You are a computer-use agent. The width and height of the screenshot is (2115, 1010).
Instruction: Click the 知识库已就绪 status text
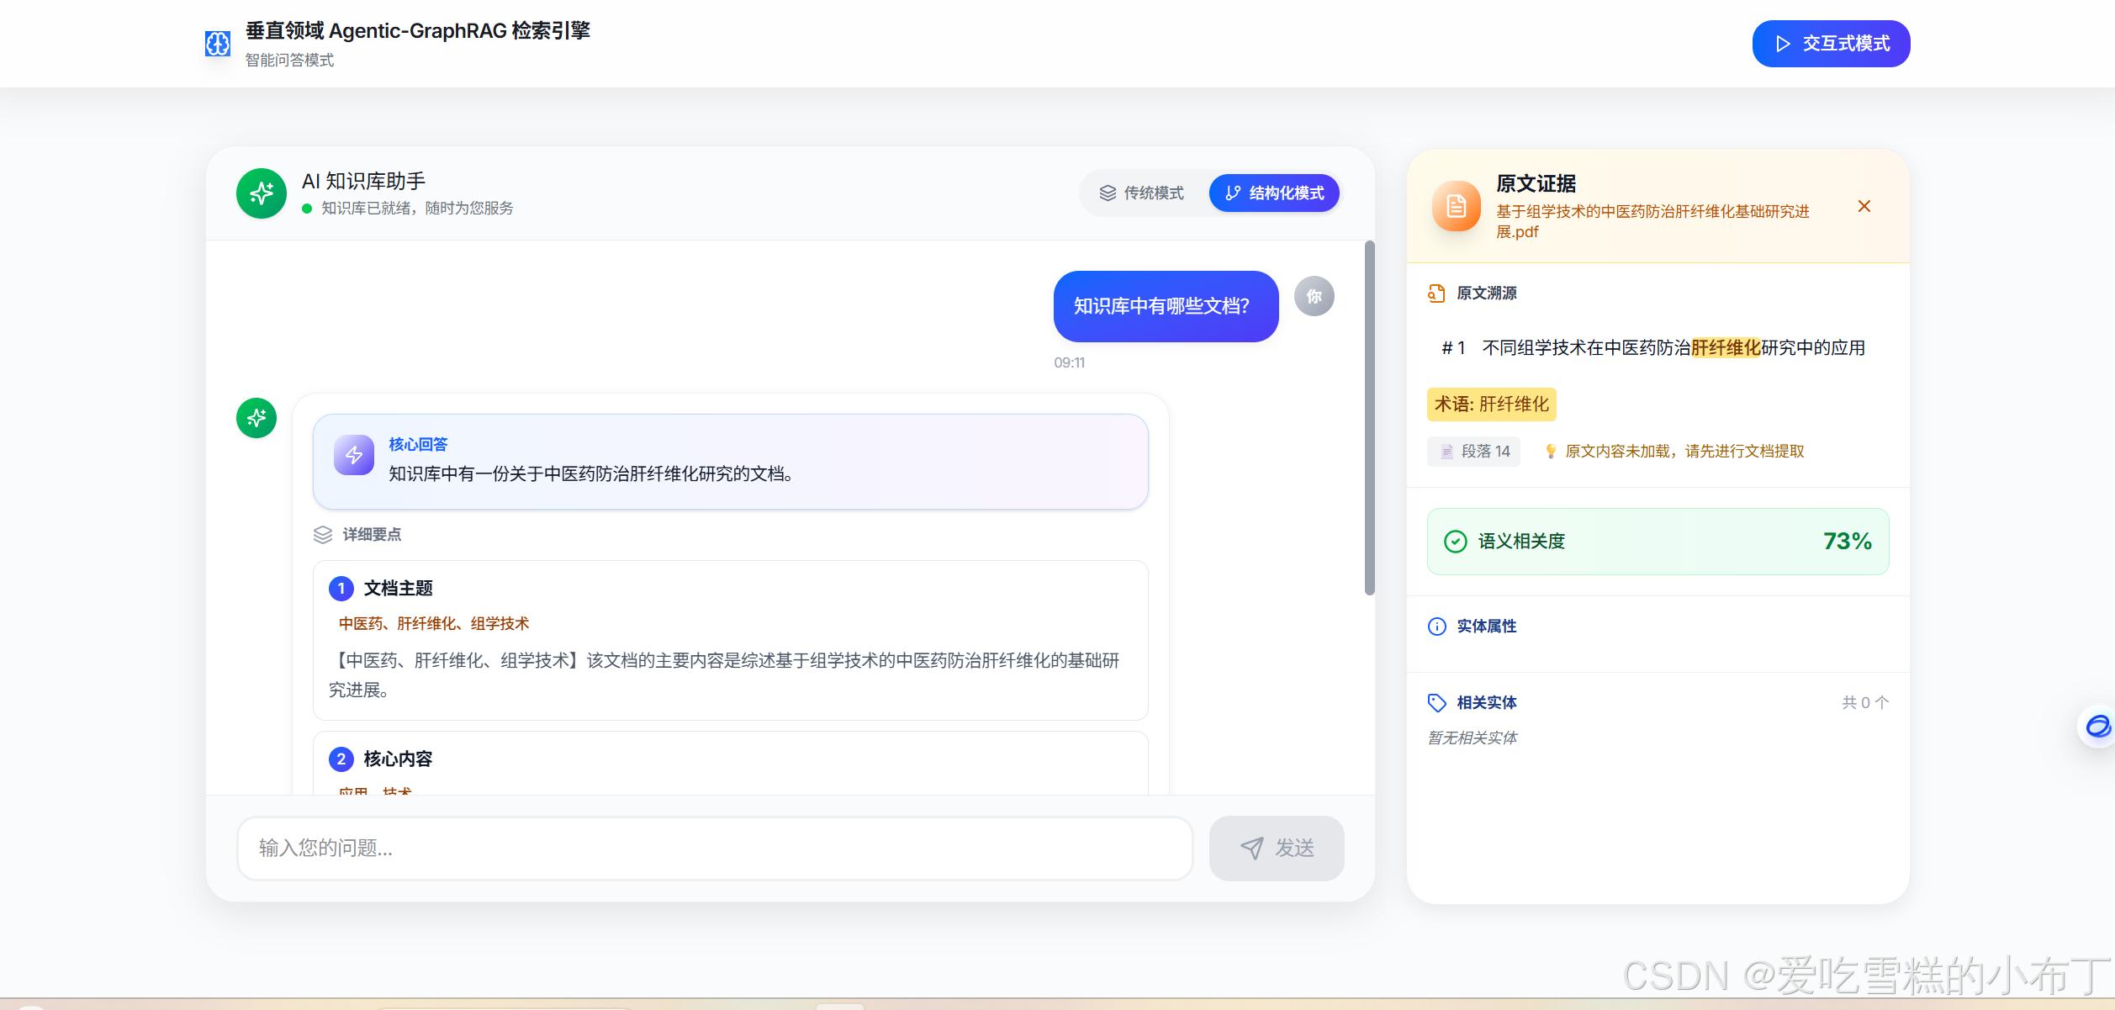(x=417, y=209)
